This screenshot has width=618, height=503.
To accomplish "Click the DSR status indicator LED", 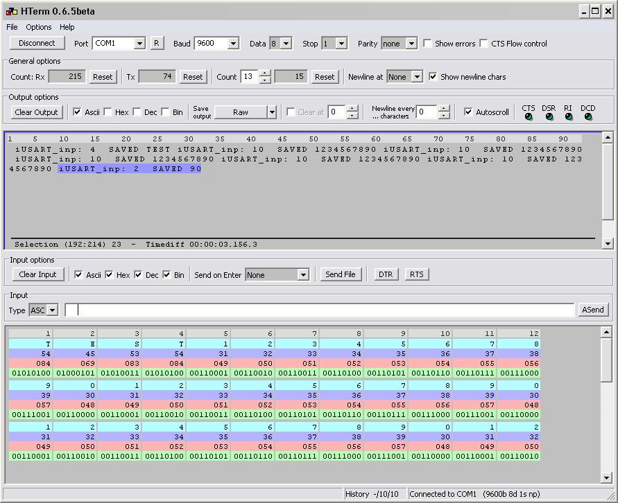I will (x=549, y=117).
